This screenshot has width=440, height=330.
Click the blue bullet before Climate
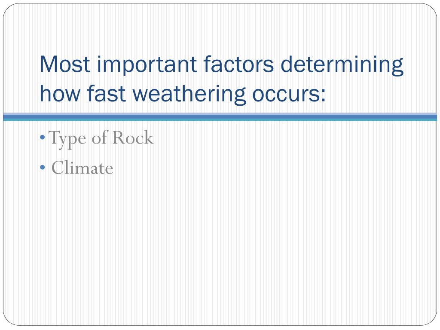43,168
